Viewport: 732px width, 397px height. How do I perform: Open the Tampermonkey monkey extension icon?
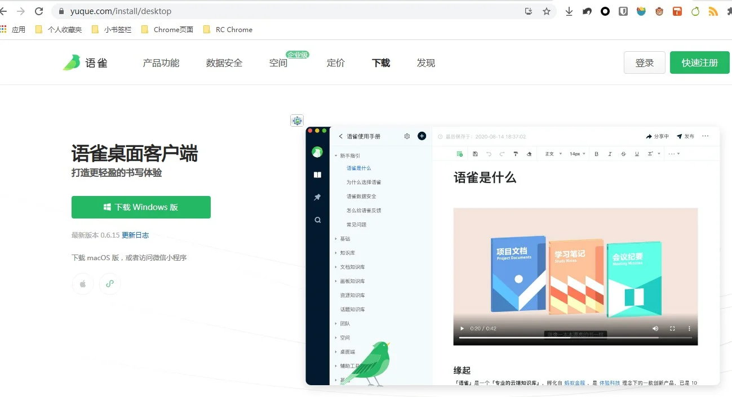pos(659,11)
